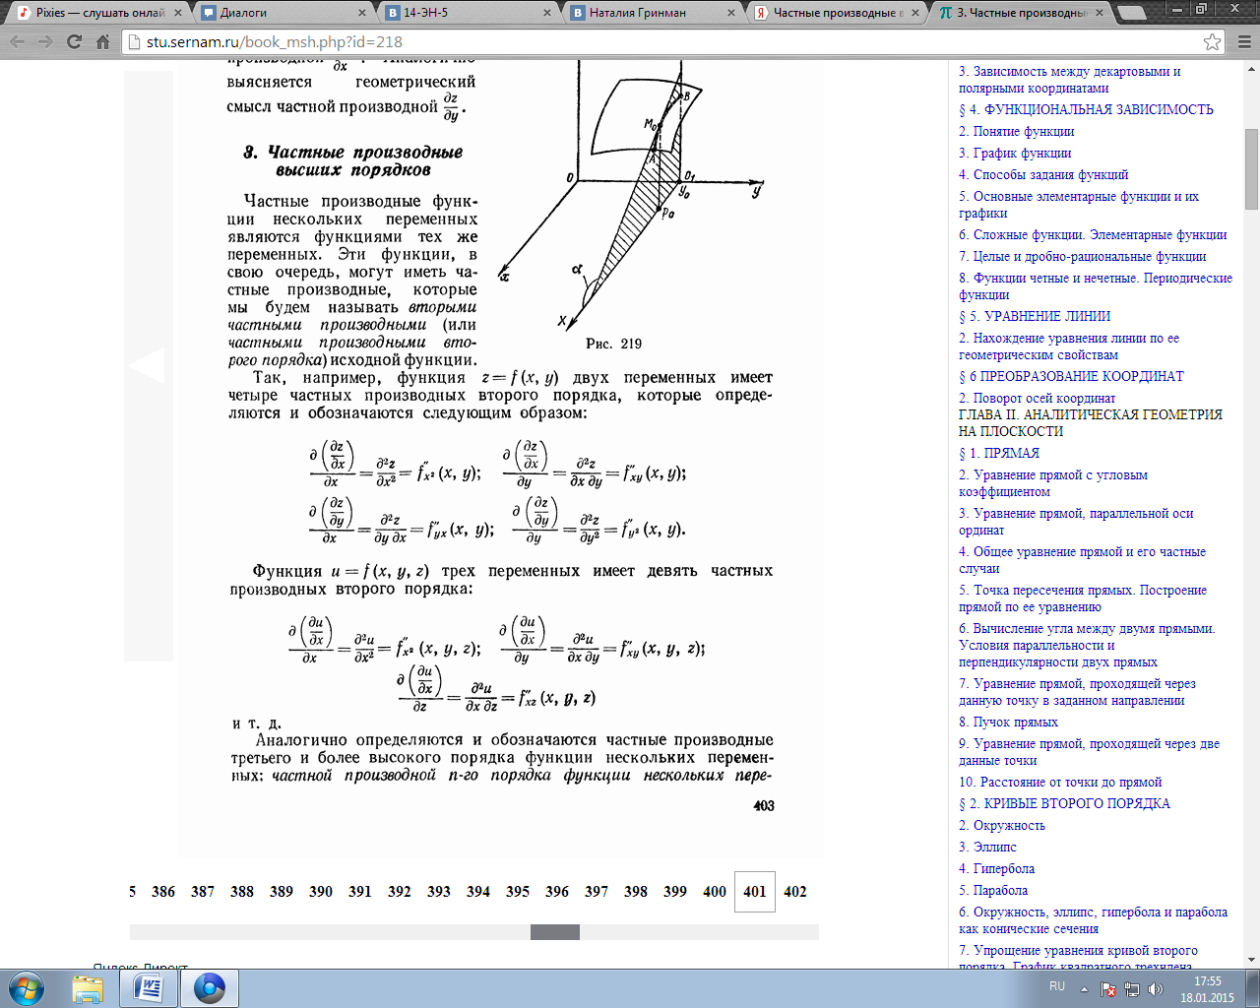Open the 3. График функции link
1260x1008 pixels.
1015,154
